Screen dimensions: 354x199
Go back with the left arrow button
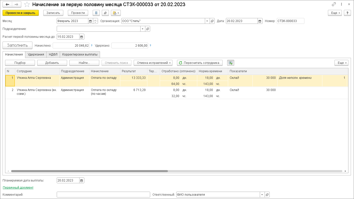7,5
